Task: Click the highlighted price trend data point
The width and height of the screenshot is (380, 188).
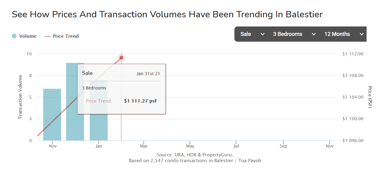Action: pos(121,57)
